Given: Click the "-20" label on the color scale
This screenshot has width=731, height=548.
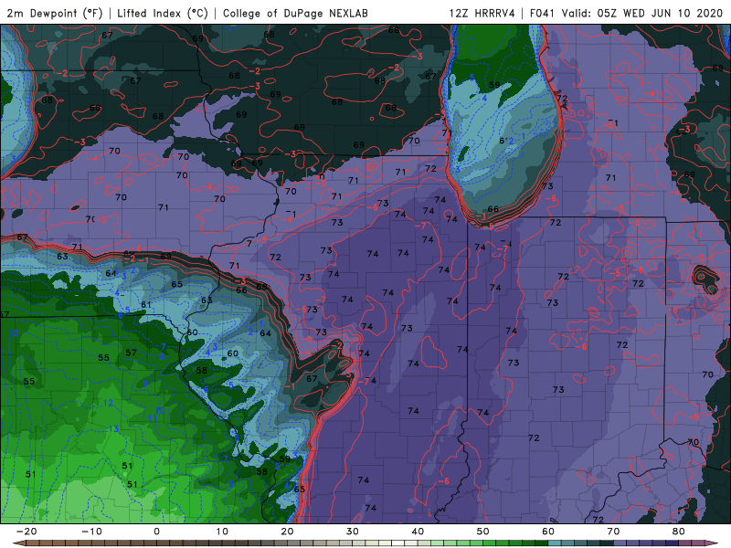Looking at the screenshot, I should tap(26, 532).
